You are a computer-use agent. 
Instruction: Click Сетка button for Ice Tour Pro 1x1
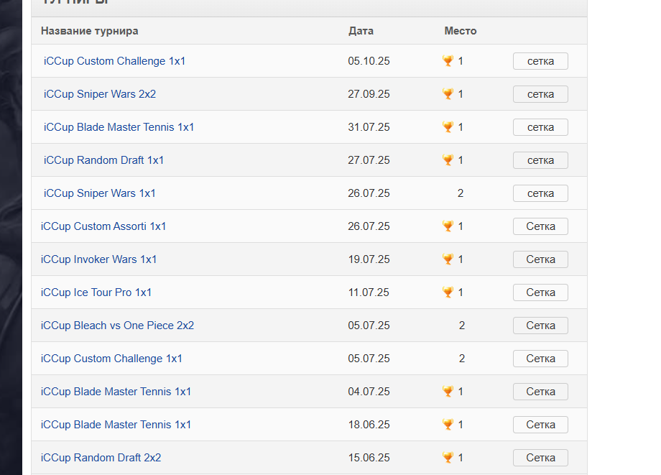[x=540, y=292]
